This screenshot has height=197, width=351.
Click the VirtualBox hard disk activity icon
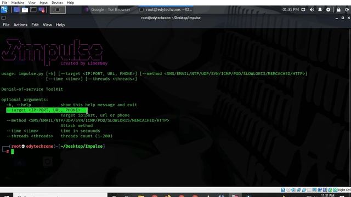click(283, 190)
